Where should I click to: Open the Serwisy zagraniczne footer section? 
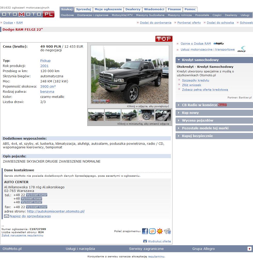pos(146,249)
